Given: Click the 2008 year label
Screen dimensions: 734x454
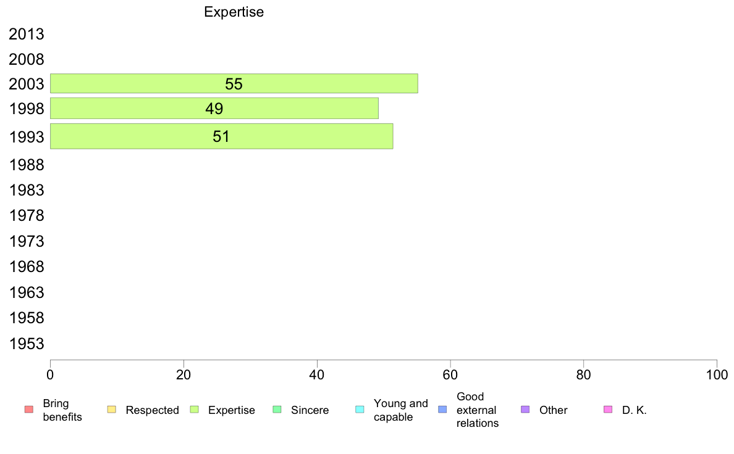Looking at the screenshot, I should tap(27, 59).
